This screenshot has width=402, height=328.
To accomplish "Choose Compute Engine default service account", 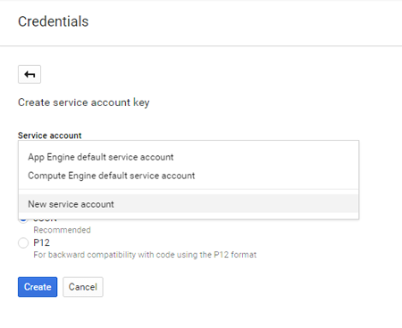I will [x=188, y=176].
